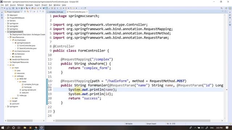
Task: Open File Explorer from taskbar
Action: (x=25, y=127)
